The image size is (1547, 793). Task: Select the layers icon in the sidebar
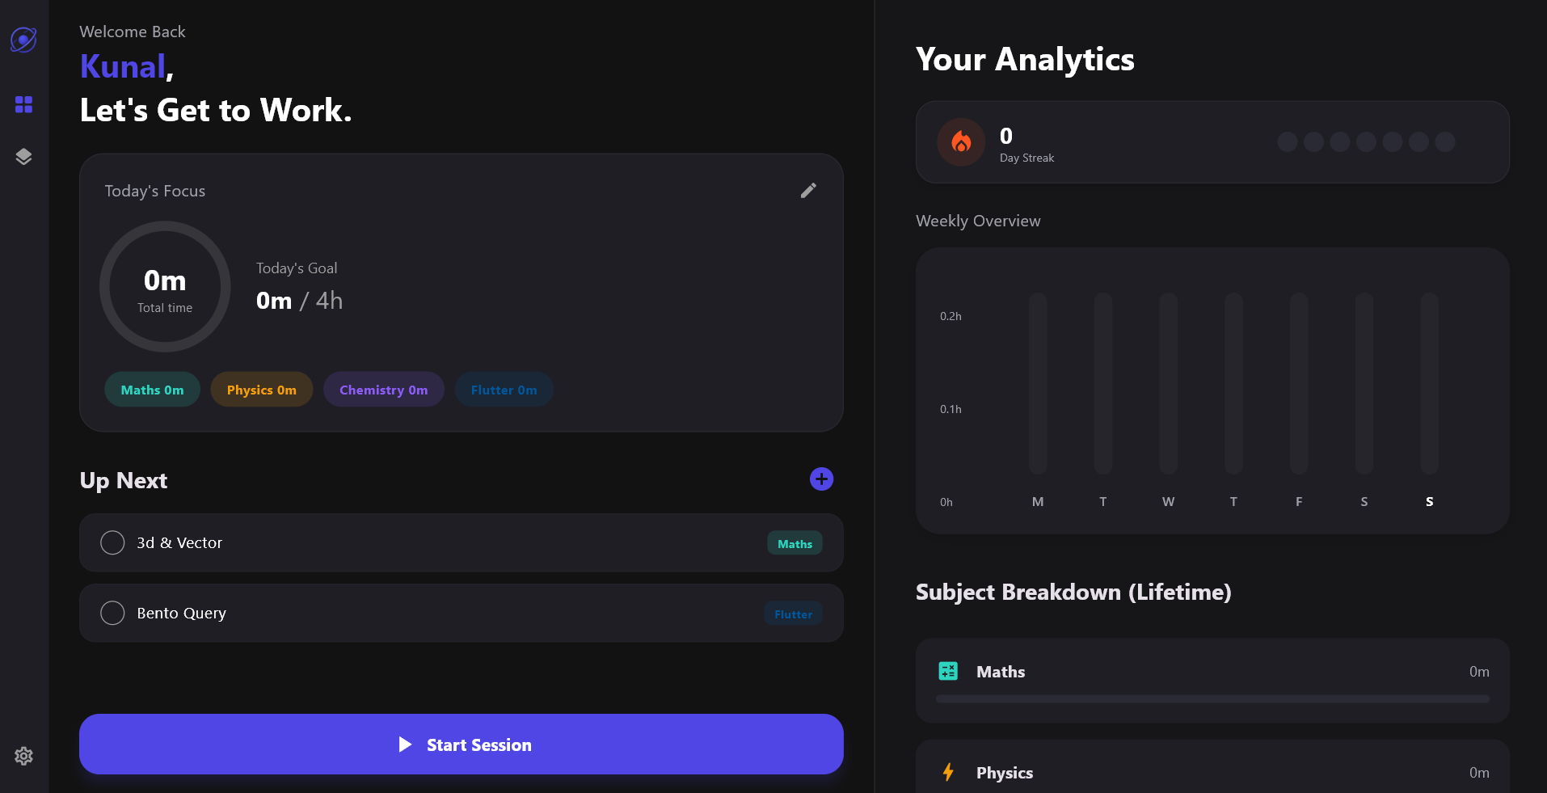23,156
